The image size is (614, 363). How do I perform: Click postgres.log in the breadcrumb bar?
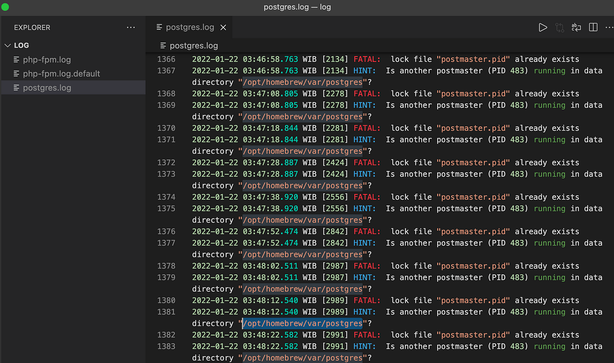click(x=194, y=46)
